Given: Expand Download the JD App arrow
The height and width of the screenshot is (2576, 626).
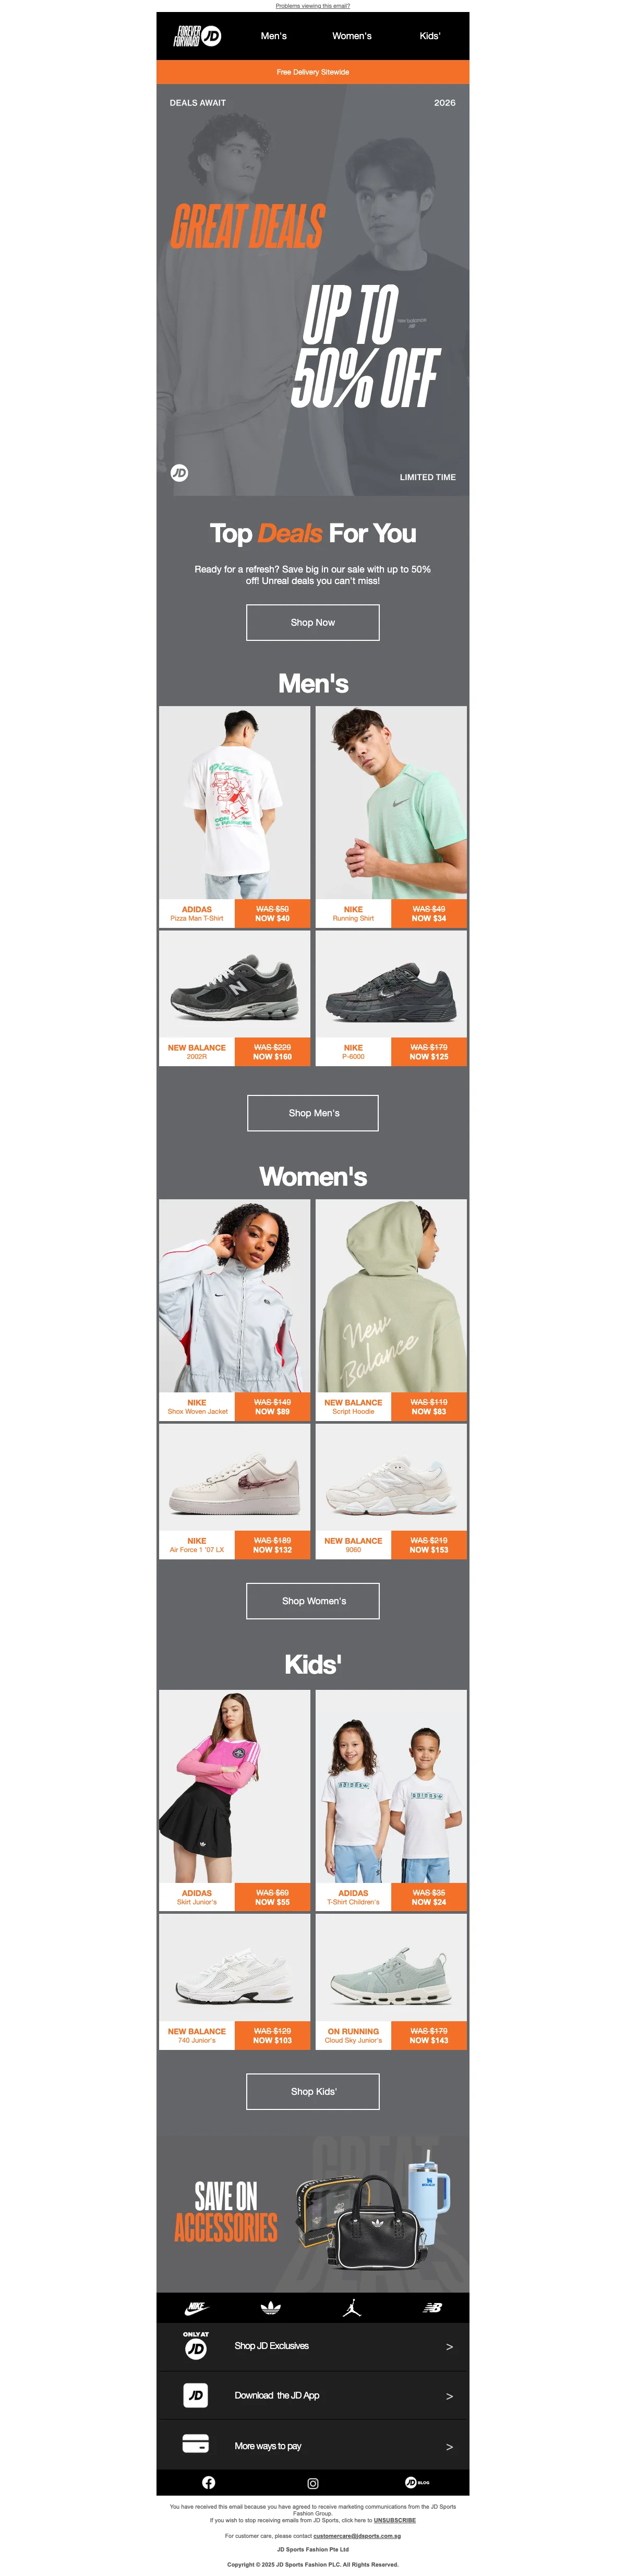Looking at the screenshot, I should pyautogui.click(x=449, y=2396).
